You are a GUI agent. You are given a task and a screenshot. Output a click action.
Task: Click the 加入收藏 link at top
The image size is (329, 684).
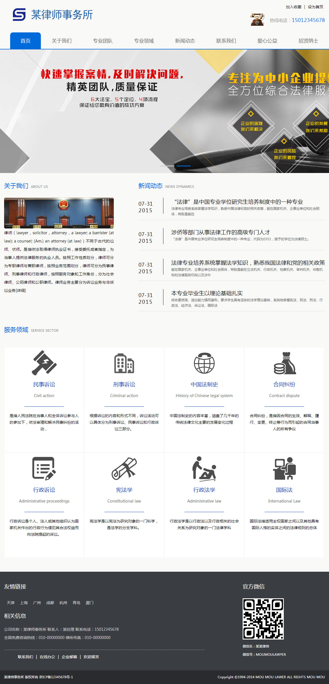coord(293,7)
